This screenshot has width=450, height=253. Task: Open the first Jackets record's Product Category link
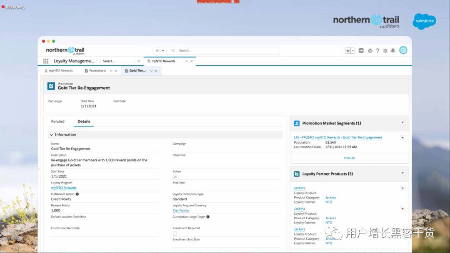(330, 197)
